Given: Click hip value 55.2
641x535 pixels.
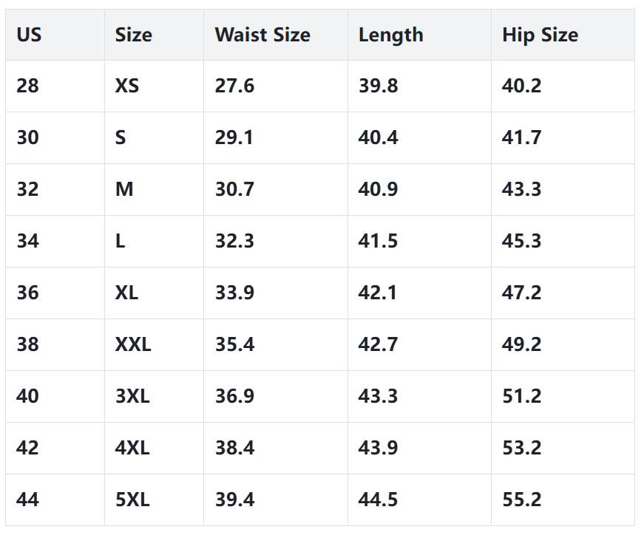Looking at the screenshot, I should pos(521,500).
